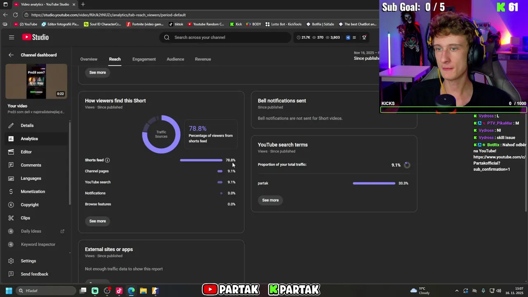Open the achievements icon in Studio header
Viewport: 528px width, 297px height.
[x=364, y=38]
